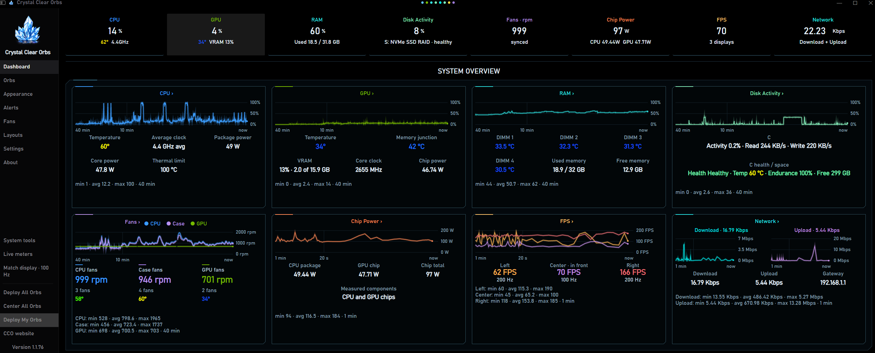This screenshot has width=875, height=353.
Task: Open the About sidebar page
Action: 29,162
